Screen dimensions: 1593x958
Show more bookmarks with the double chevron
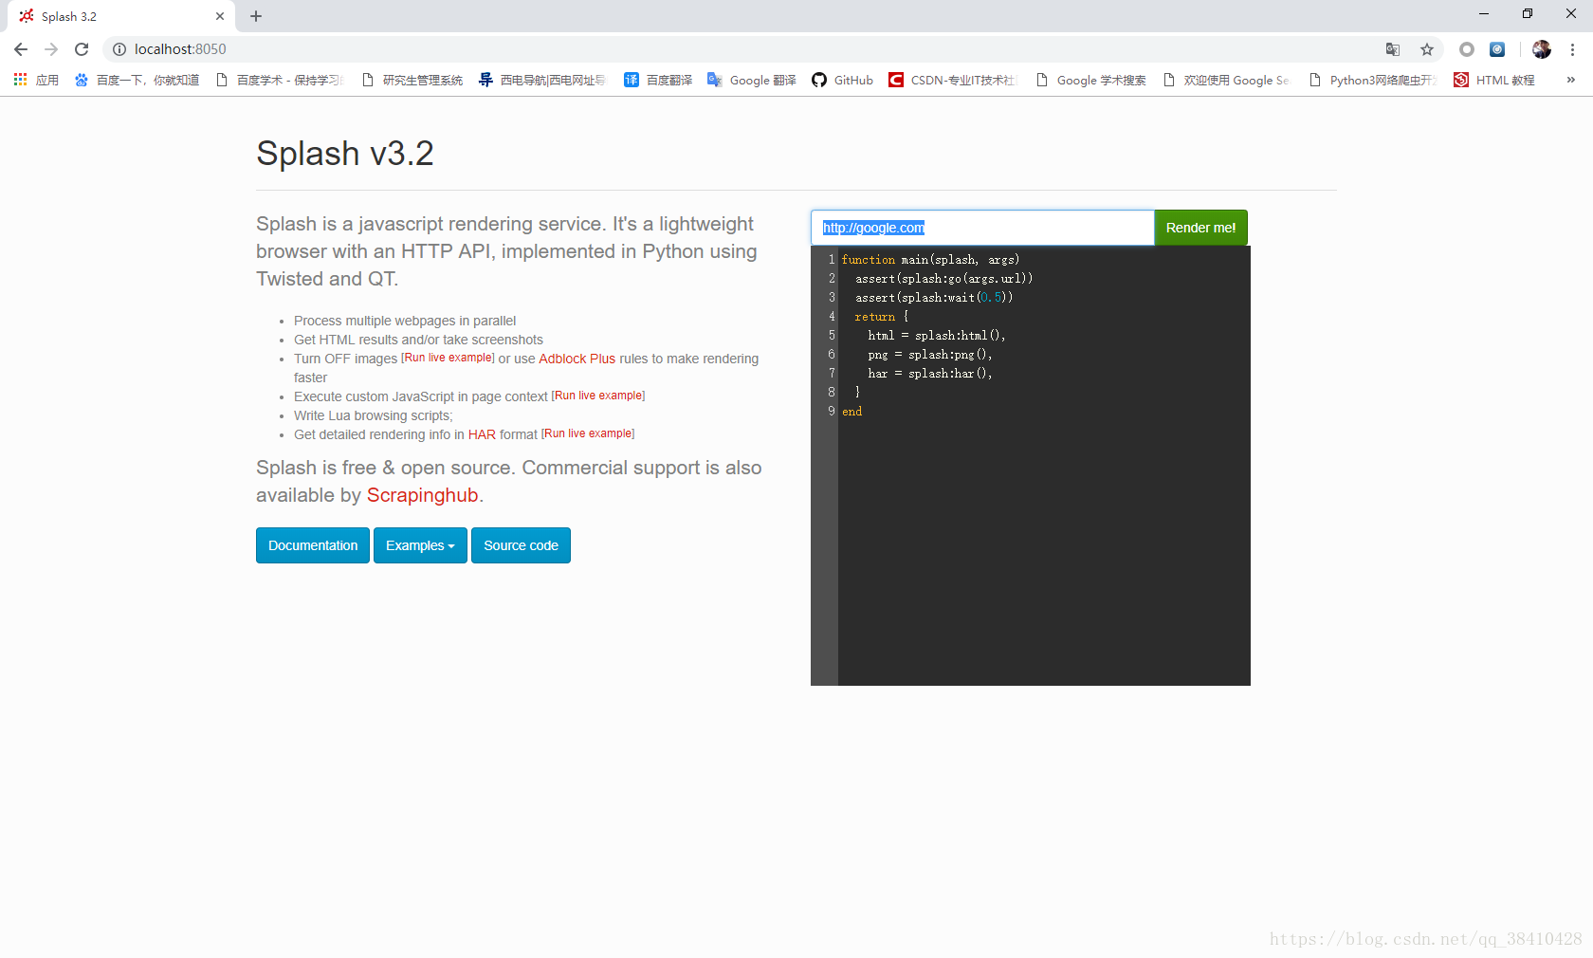click(x=1571, y=80)
